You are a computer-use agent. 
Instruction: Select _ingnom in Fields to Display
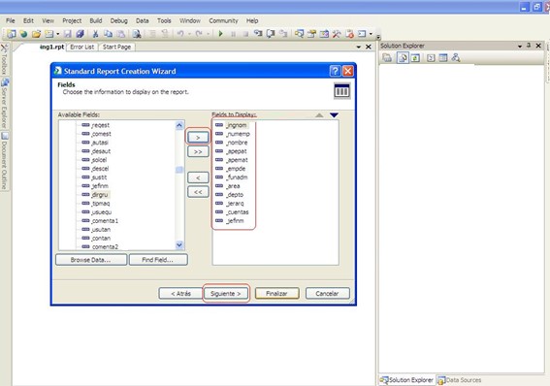point(231,125)
